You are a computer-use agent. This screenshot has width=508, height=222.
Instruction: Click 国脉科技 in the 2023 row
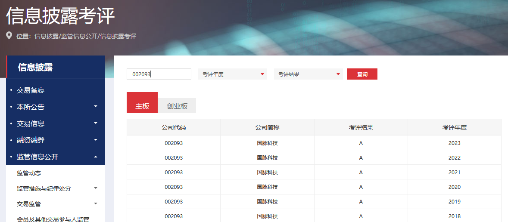click(267, 143)
